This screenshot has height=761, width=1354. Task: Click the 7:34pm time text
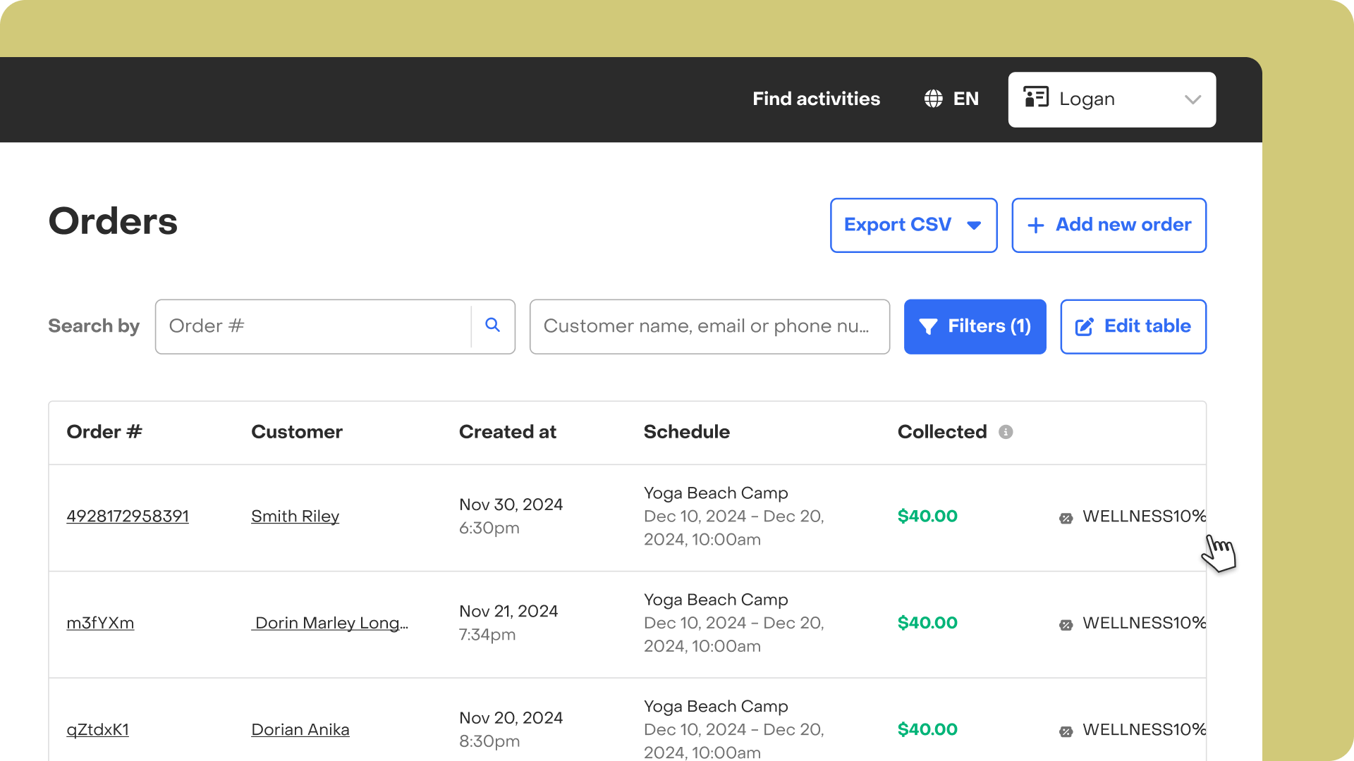[487, 635]
